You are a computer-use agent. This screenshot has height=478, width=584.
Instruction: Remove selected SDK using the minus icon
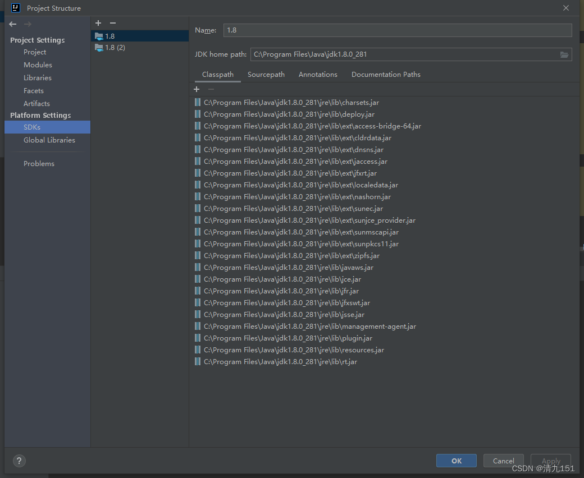112,23
